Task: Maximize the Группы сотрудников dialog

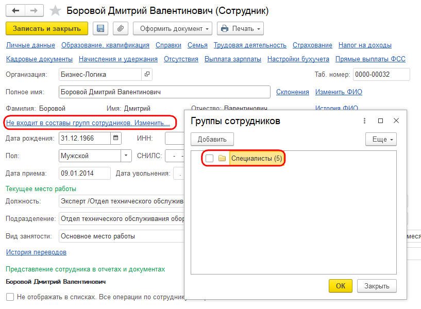Action: (380, 121)
